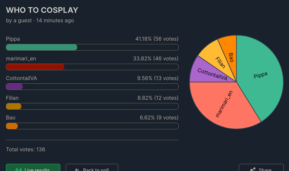Image resolution: width=289 pixels, height=171 pixels.
Task: Click the Back to poll arrow icon
Action: pyautogui.click(x=77, y=170)
